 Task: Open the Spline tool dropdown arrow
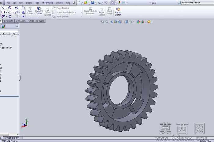click(x=20, y=8)
